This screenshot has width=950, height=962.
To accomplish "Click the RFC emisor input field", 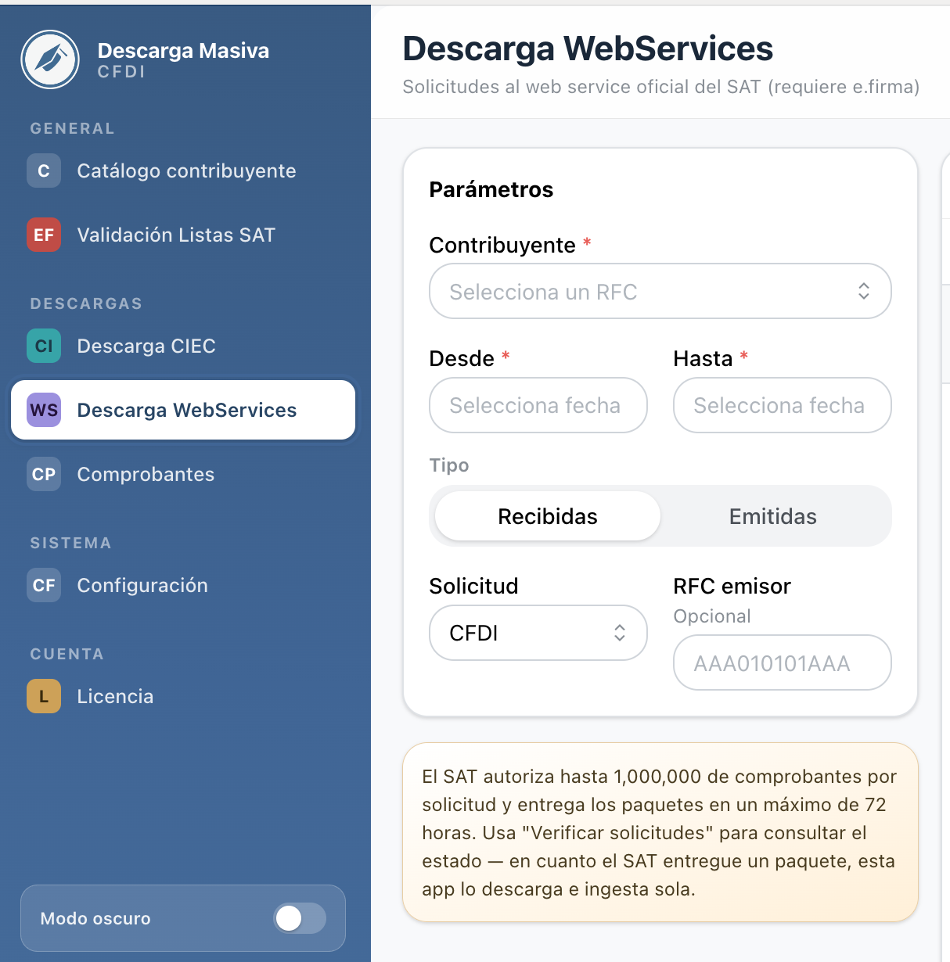I will click(783, 662).
